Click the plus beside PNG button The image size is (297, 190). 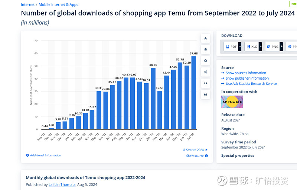281,47
